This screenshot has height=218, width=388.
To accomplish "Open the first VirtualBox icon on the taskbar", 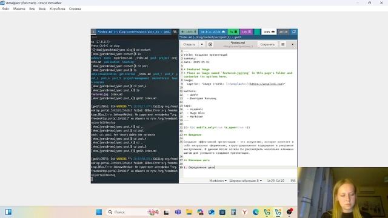I will pyautogui.click(x=267, y=212).
